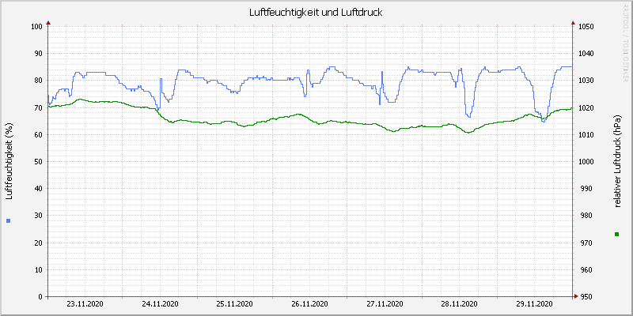
Task: Click the red arrowhead atop the right axis
Action: point(573,23)
